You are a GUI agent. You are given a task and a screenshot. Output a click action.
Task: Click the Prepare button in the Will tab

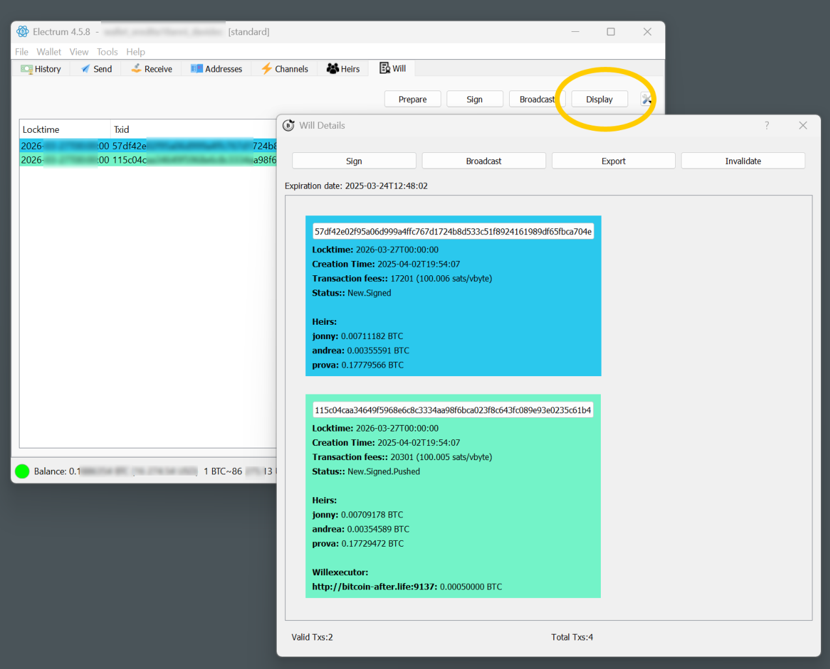tap(413, 99)
